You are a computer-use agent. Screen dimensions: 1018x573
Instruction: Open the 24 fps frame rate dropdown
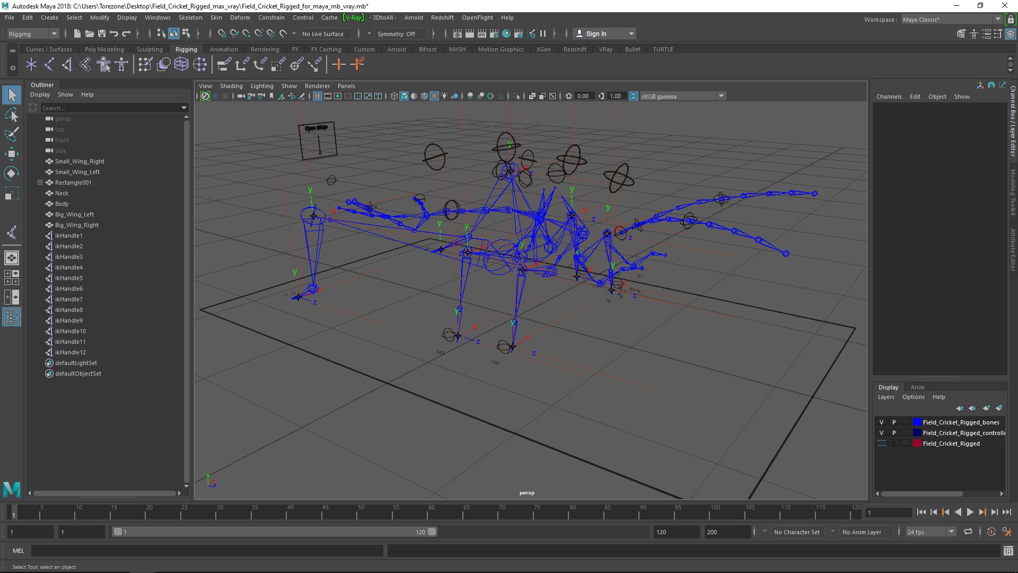tap(931, 532)
